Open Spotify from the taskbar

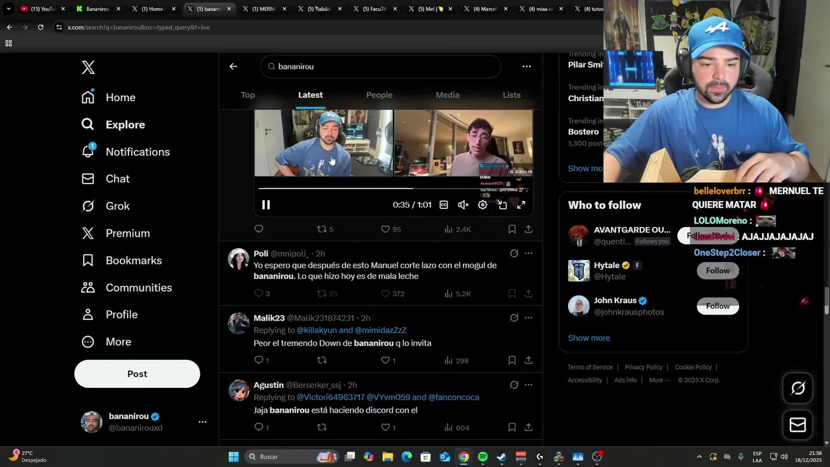tap(482, 457)
